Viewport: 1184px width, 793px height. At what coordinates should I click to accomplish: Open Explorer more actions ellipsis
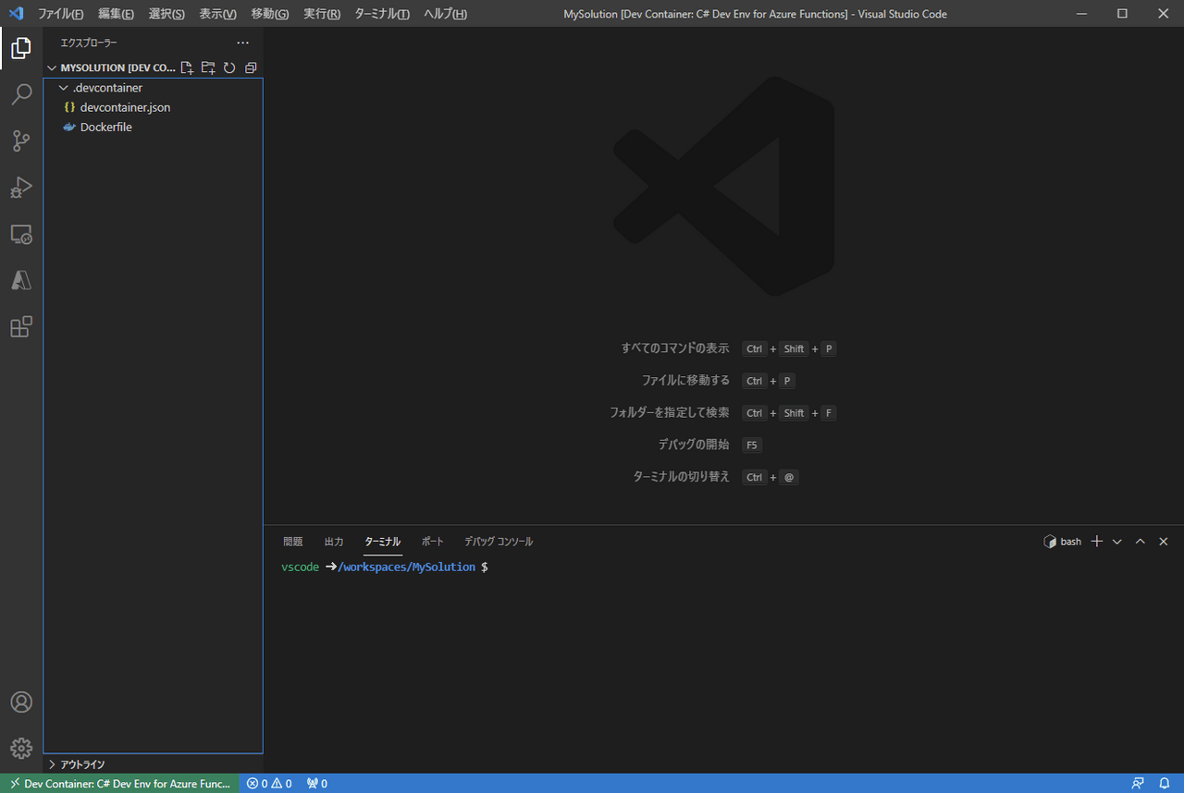click(x=242, y=43)
